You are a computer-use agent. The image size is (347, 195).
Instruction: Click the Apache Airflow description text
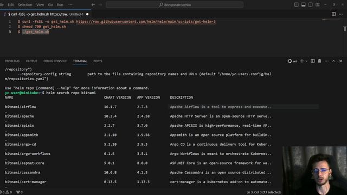221,107
